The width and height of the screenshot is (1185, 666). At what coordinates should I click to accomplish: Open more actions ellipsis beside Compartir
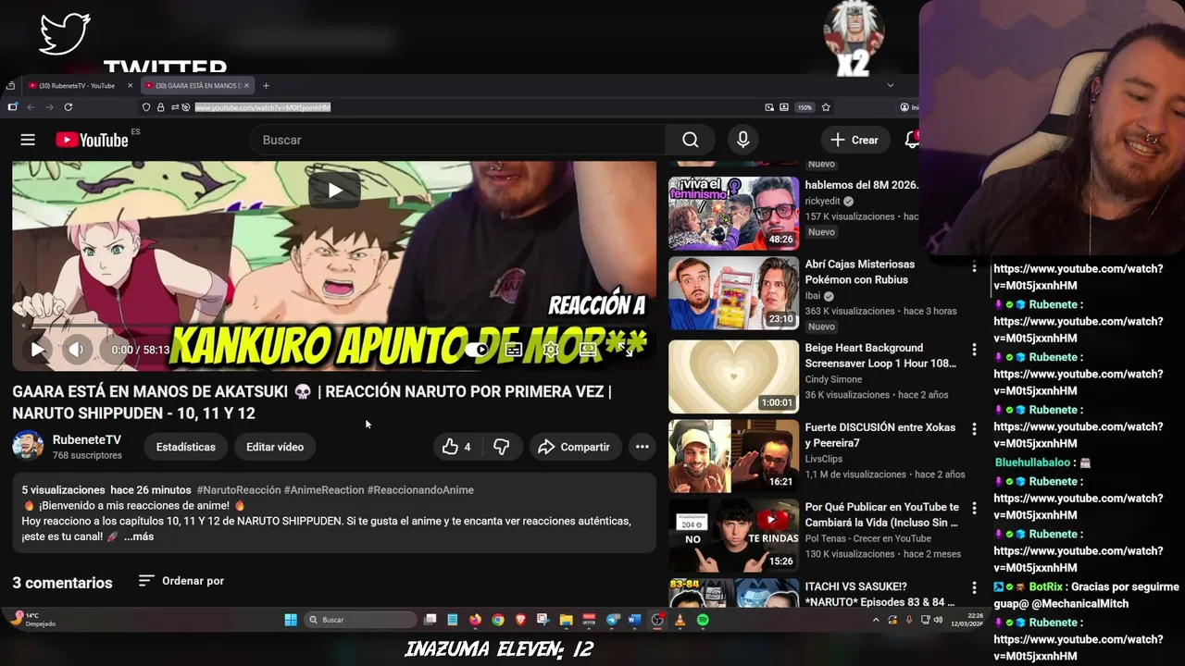(x=642, y=447)
